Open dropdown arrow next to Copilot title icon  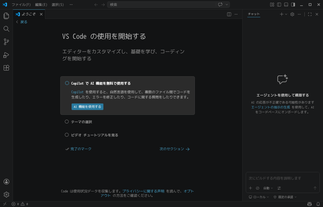coord(227,5)
